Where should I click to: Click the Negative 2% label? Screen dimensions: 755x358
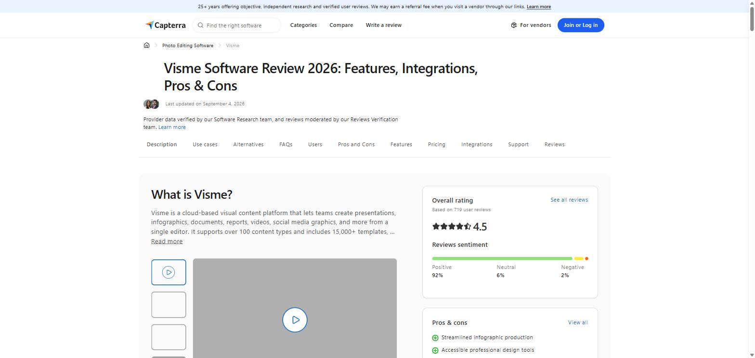click(x=573, y=271)
